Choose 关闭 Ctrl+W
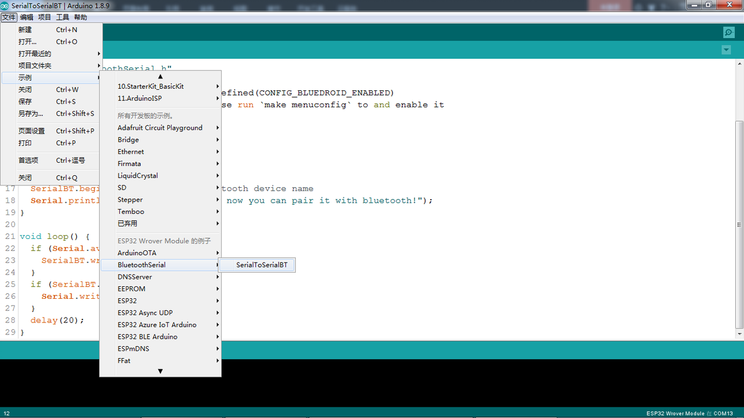 [51, 90]
